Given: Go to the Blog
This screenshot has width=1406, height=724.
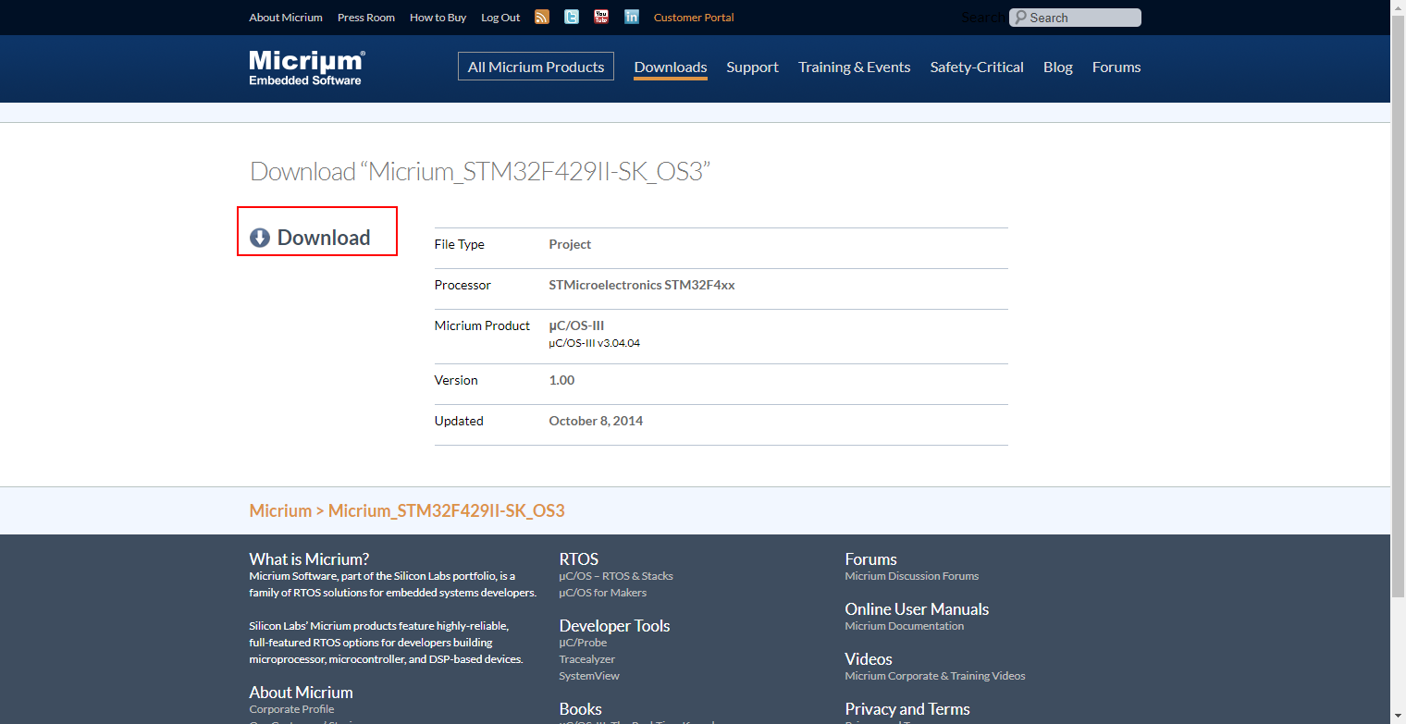Looking at the screenshot, I should tap(1058, 67).
